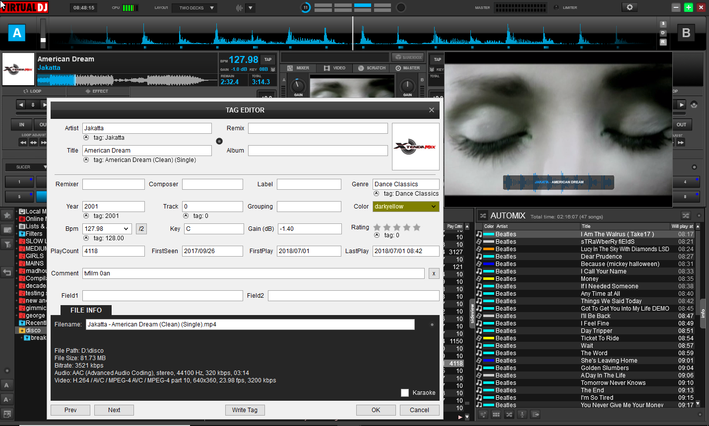Image resolution: width=709 pixels, height=426 pixels.
Task: Expand the Local Music tree node
Action: [x=17, y=212]
